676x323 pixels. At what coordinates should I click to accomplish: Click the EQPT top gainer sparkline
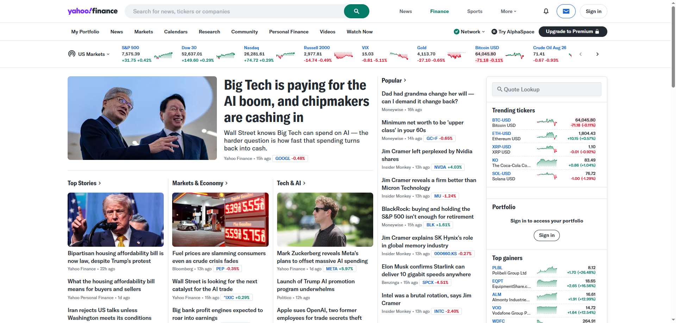[x=547, y=283]
